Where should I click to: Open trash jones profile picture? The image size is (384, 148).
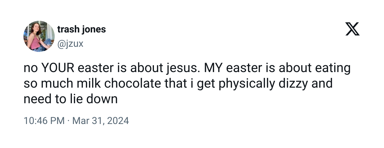click(x=39, y=36)
